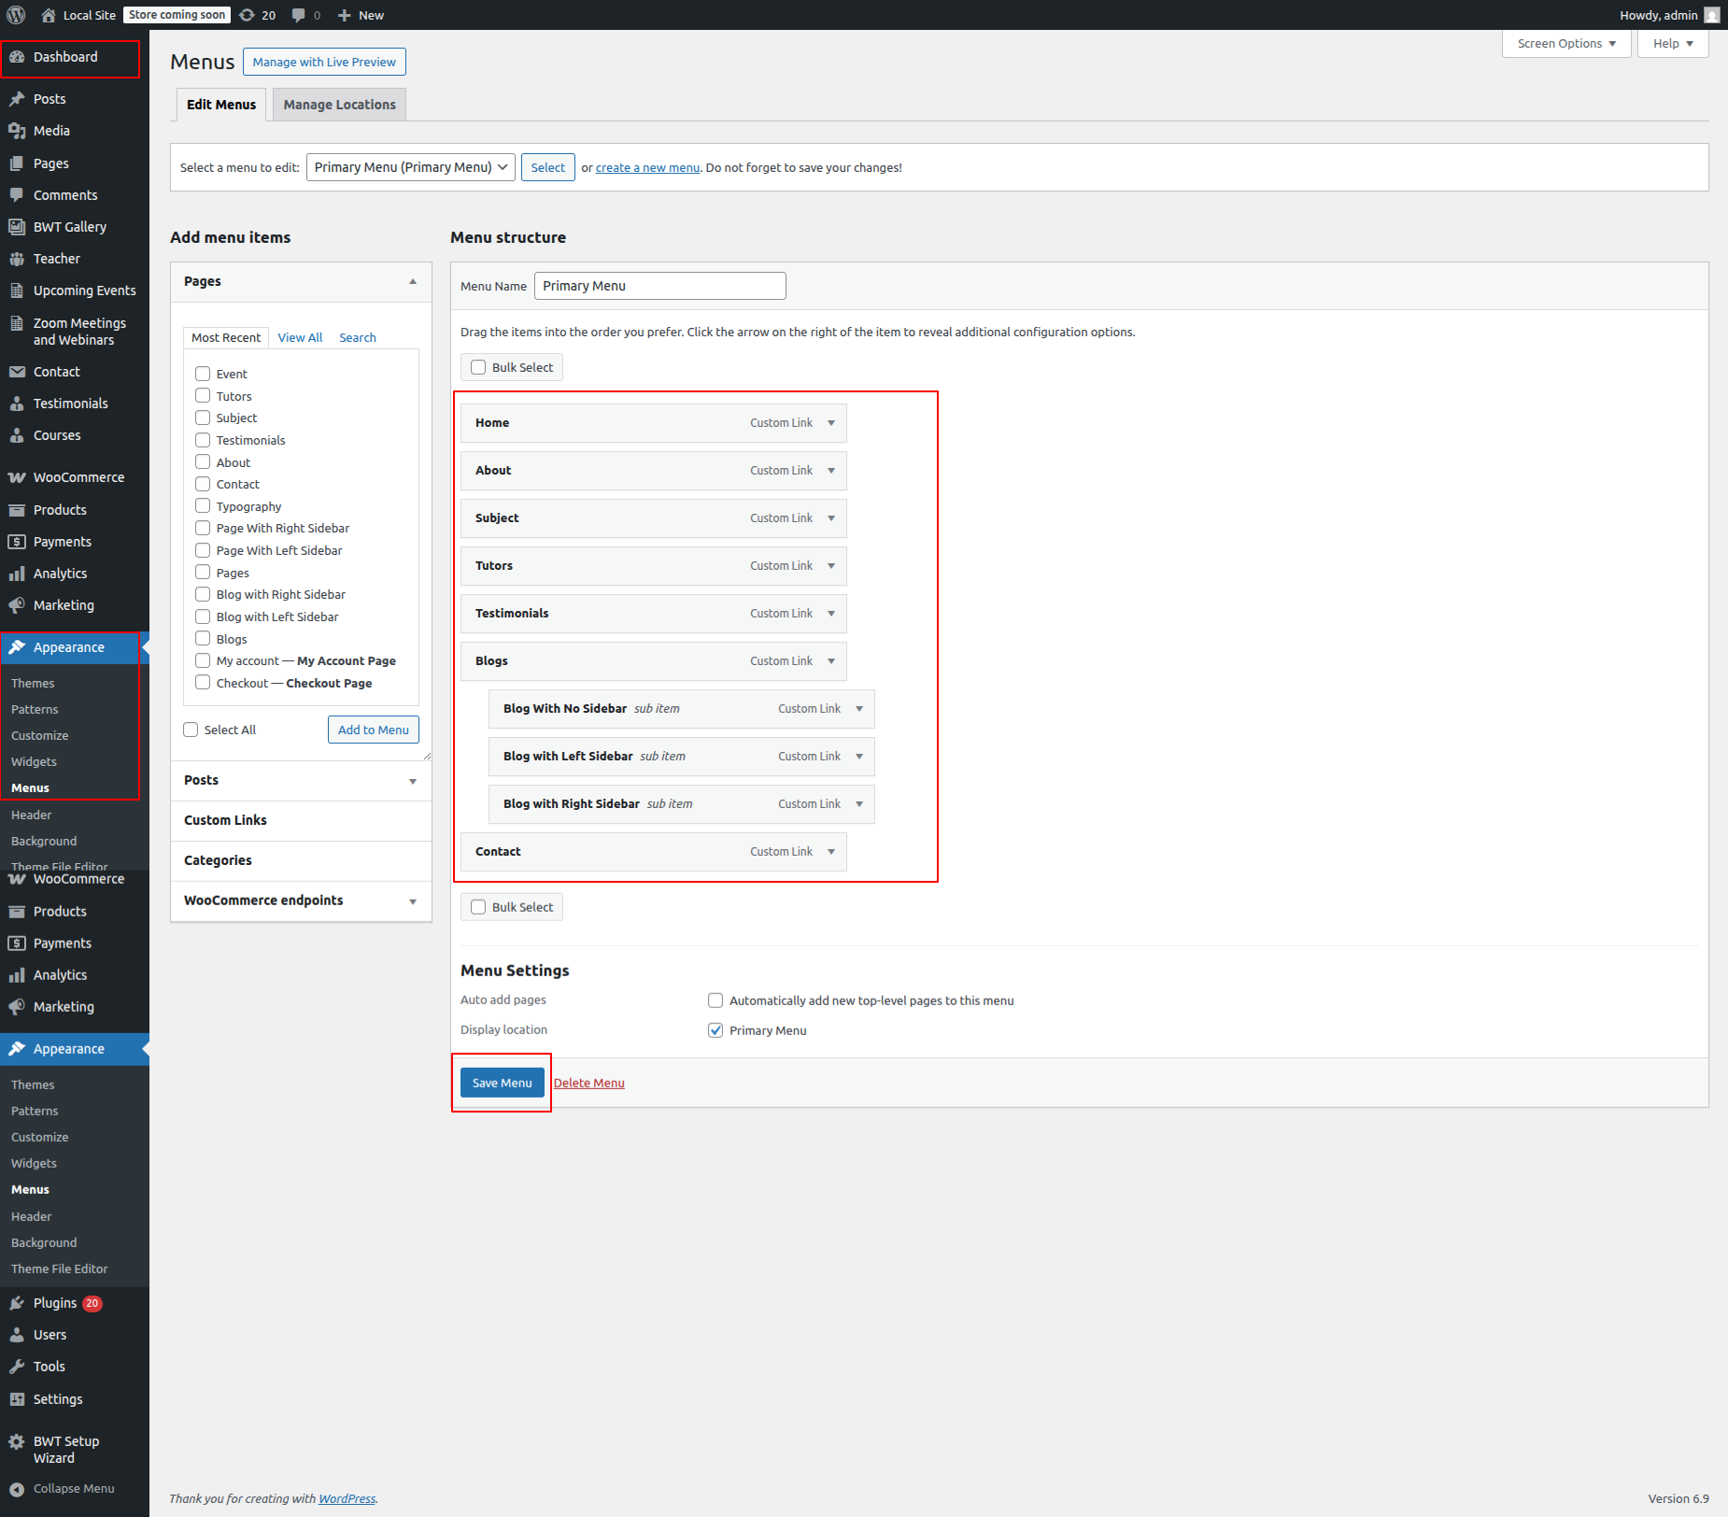Click the WordPress logo icon
Viewport: 1728px width, 1517px height.
[16, 15]
